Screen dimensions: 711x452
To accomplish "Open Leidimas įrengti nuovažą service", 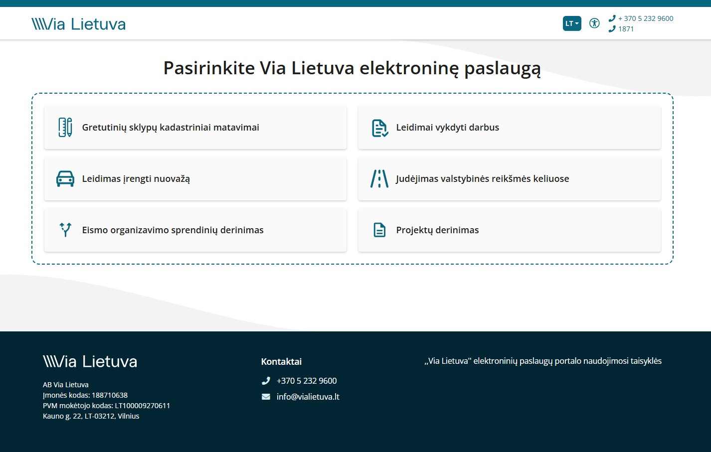I will [x=195, y=179].
